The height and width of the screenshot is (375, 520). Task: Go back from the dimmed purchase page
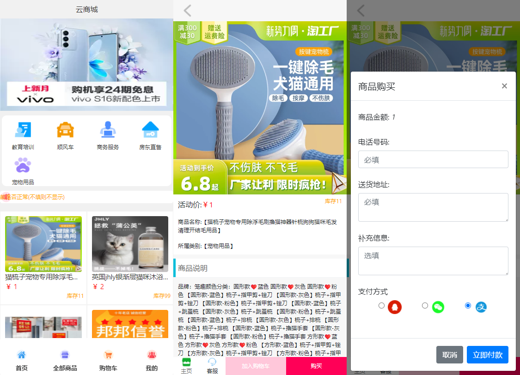coord(361,11)
